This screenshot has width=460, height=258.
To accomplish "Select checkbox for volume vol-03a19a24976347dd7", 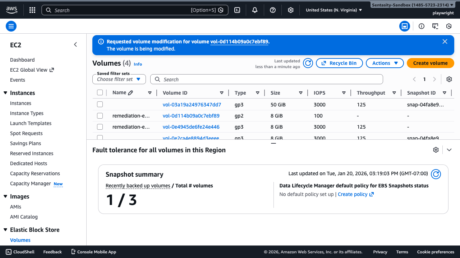I will [100, 105].
